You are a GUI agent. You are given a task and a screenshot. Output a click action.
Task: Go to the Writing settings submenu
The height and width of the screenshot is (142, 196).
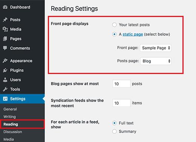click(9, 117)
